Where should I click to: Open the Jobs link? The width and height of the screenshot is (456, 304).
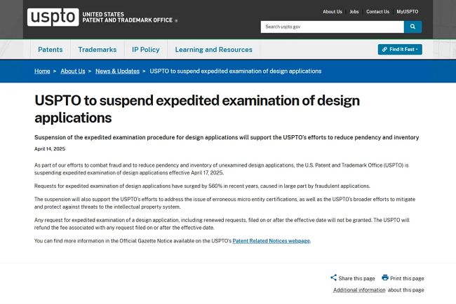(x=354, y=12)
